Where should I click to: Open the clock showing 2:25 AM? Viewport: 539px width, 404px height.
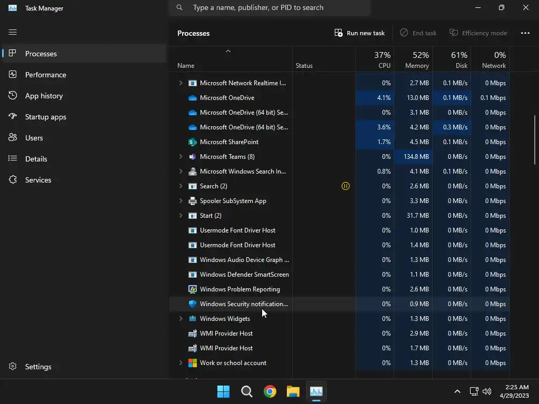point(514,391)
